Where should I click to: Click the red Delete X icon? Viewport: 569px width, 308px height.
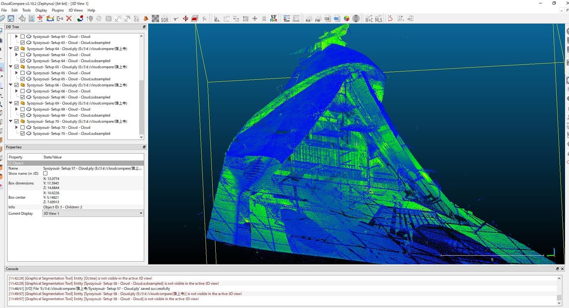tap(69, 19)
